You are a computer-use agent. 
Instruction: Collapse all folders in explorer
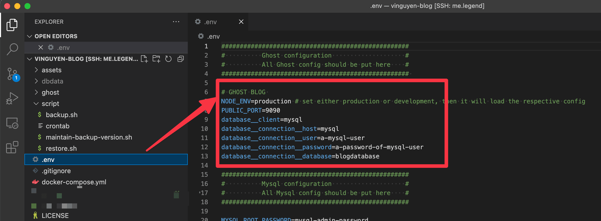[x=180, y=59]
